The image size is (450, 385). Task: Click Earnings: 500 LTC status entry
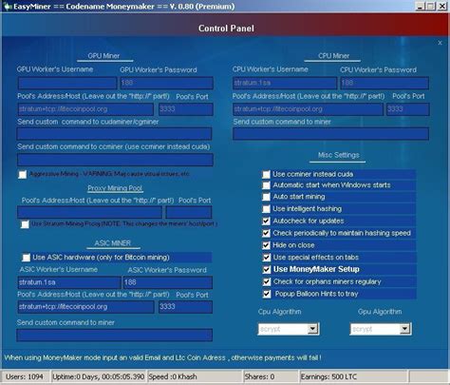pyautogui.click(x=353, y=377)
